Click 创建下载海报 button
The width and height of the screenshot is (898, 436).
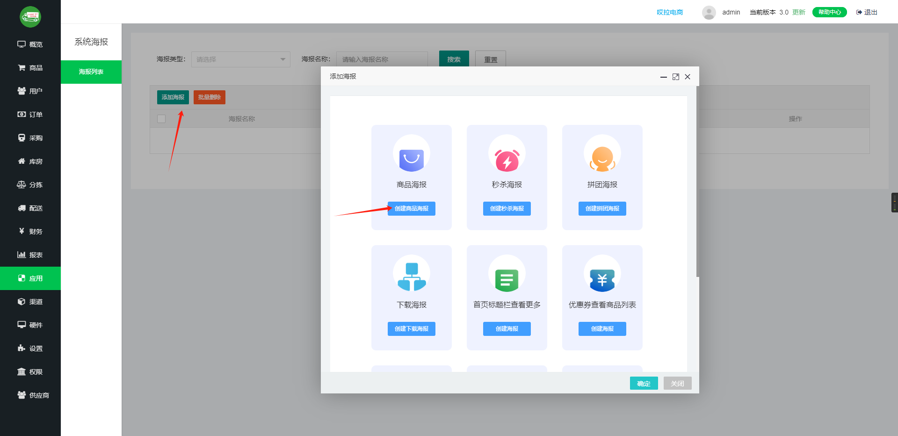point(412,329)
